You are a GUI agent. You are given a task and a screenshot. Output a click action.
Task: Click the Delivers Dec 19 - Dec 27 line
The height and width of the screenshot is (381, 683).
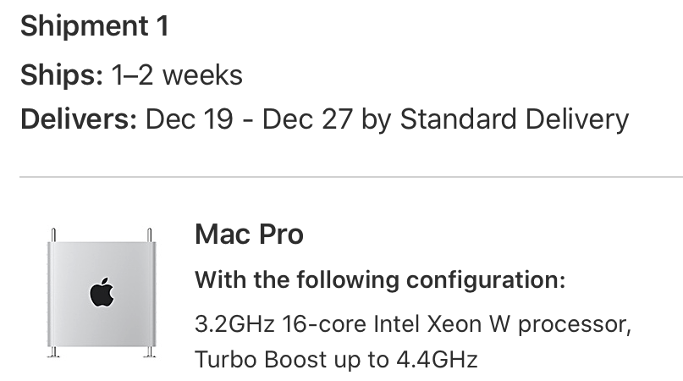(x=324, y=119)
